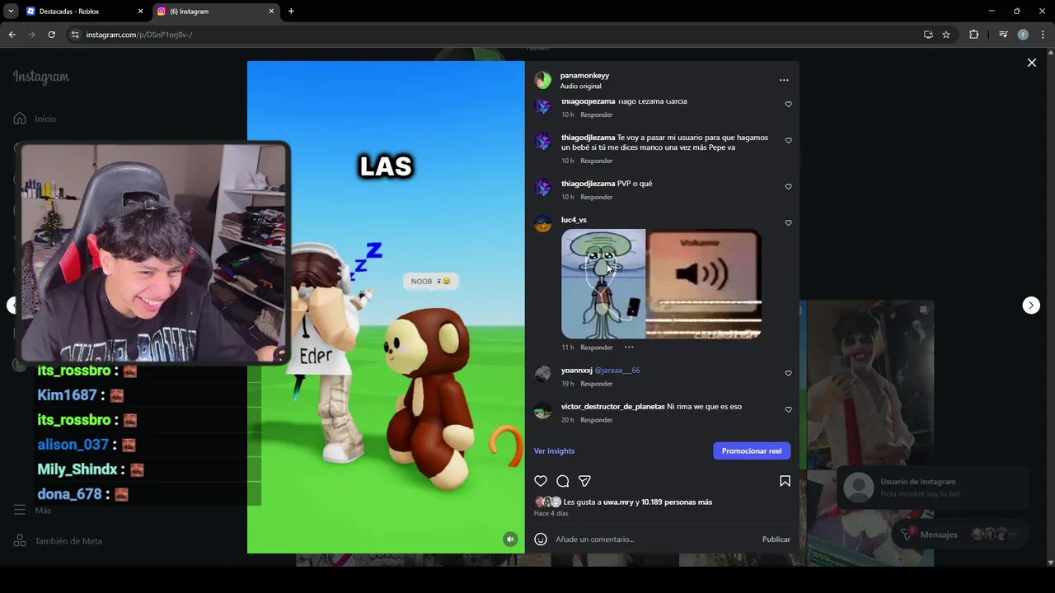Open @jaraaa___66 mention
Viewport: 1055px width, 593px height.
[617, 371]
